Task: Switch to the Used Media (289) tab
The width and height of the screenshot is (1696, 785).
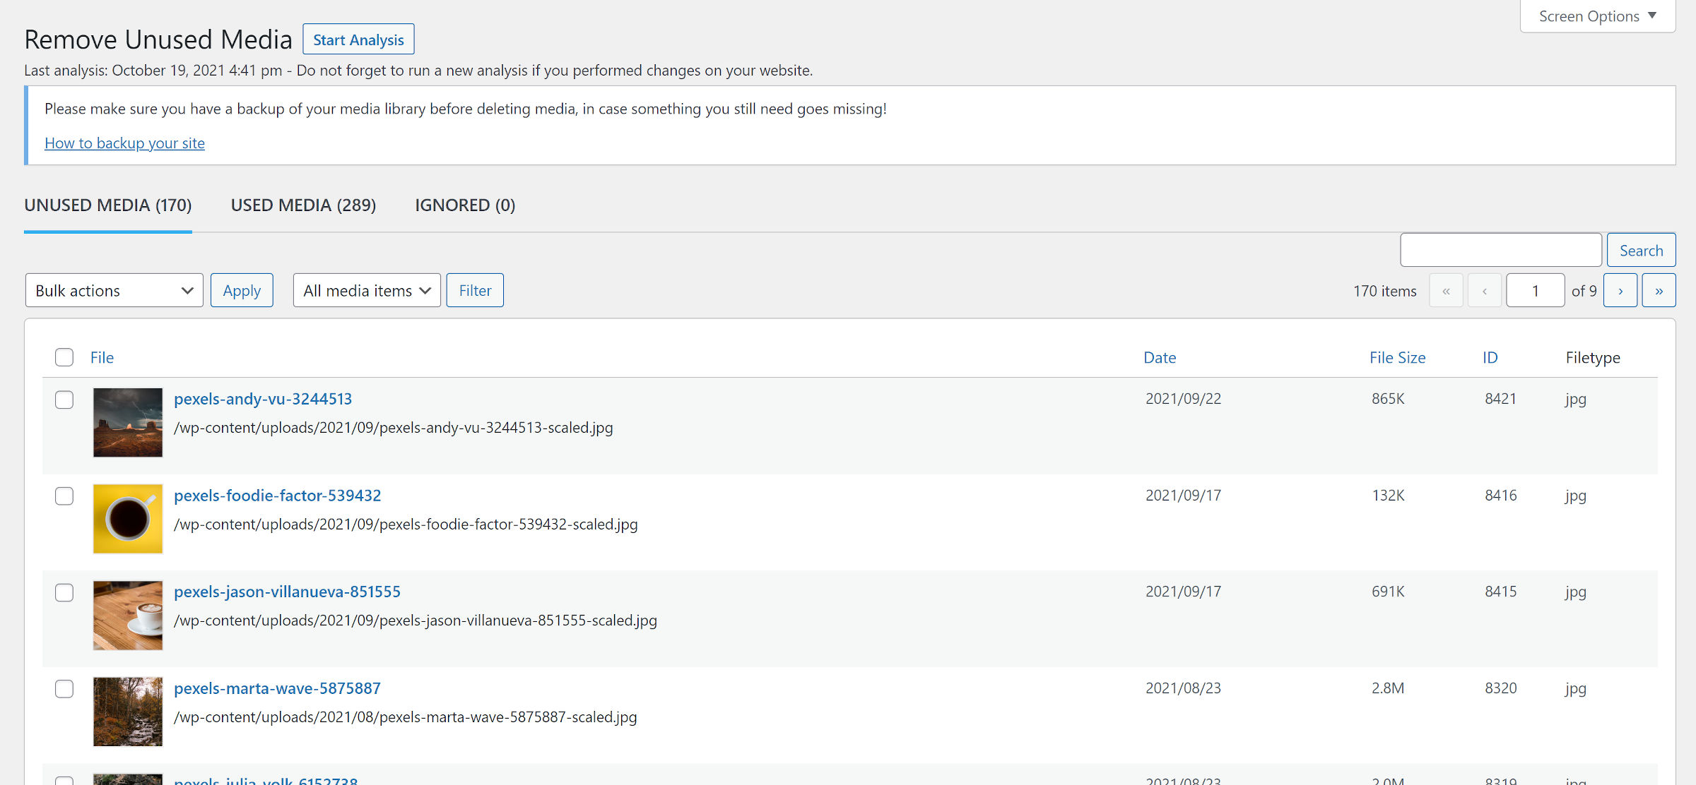Action: (302, 205)
